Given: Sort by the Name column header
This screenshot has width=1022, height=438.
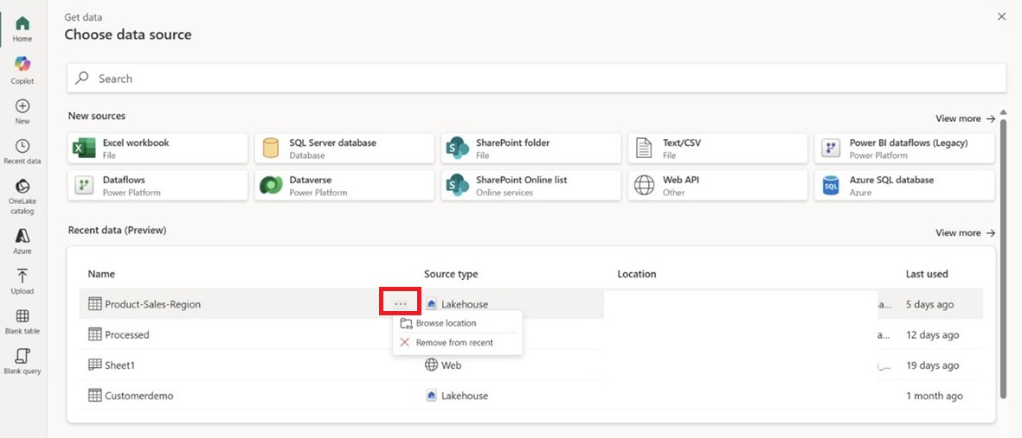Looking at the screenshot, I should [x=101, y=274].
